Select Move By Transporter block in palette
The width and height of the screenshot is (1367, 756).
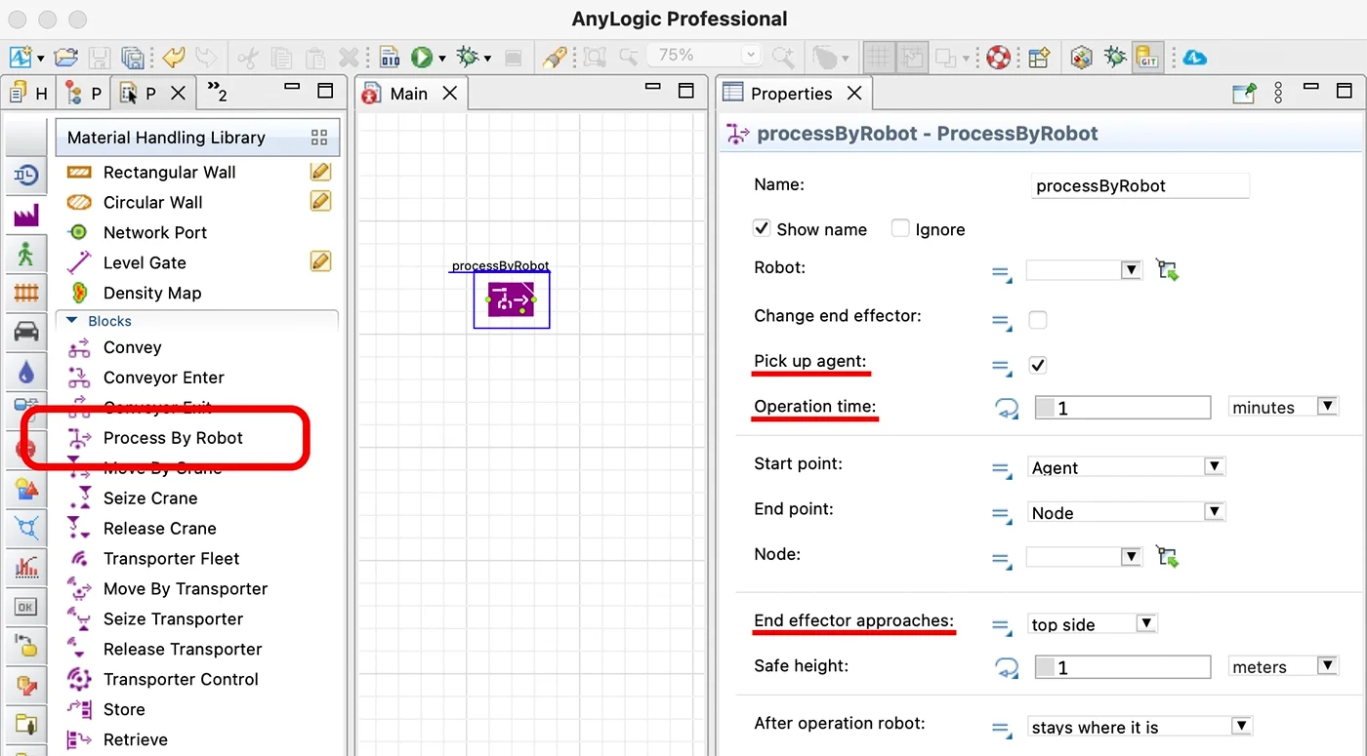[185, 588]
